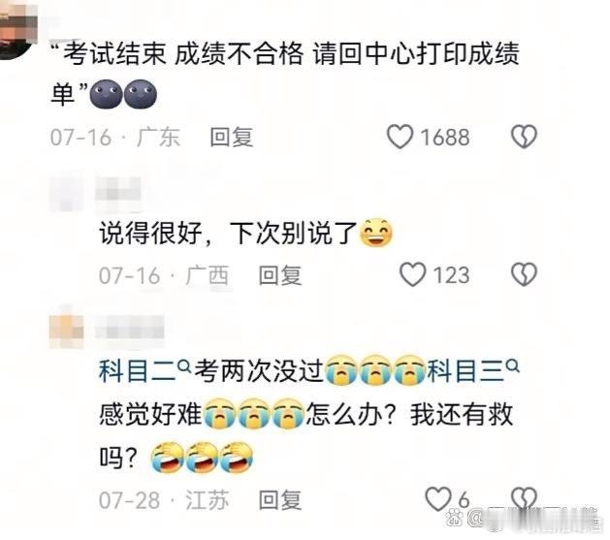Click search icon next to 科目三

(x=513, y=365)
